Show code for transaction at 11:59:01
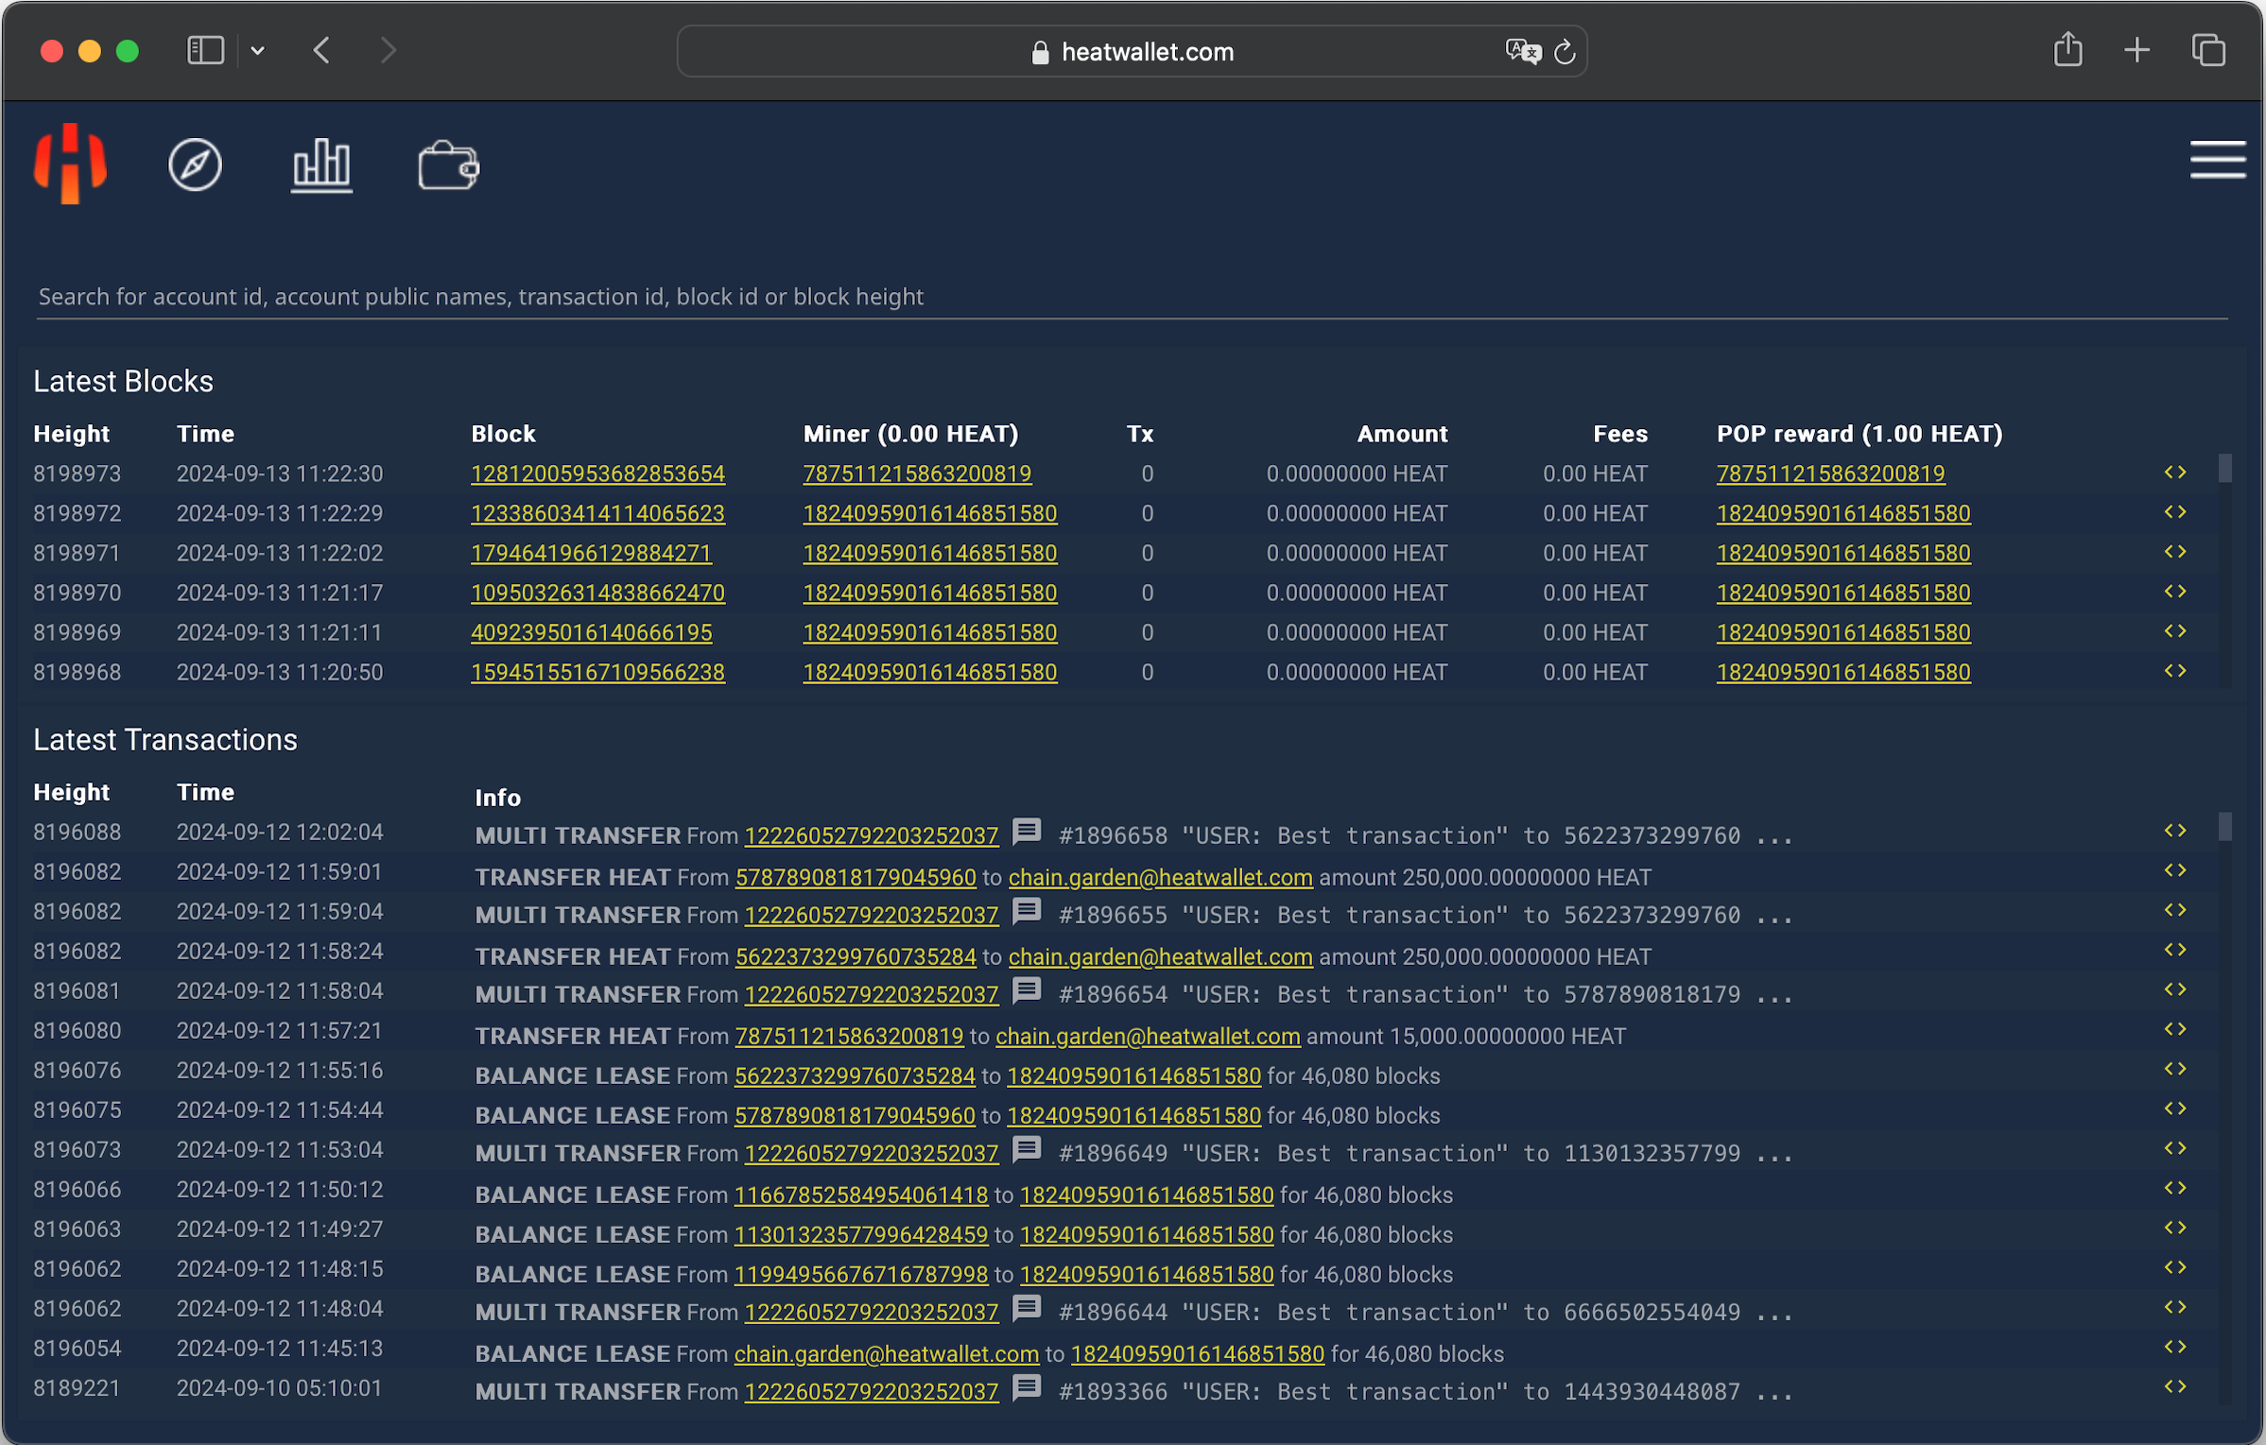The height and width of the screenshot is (1445, 2266). (x=2175, y=870)
